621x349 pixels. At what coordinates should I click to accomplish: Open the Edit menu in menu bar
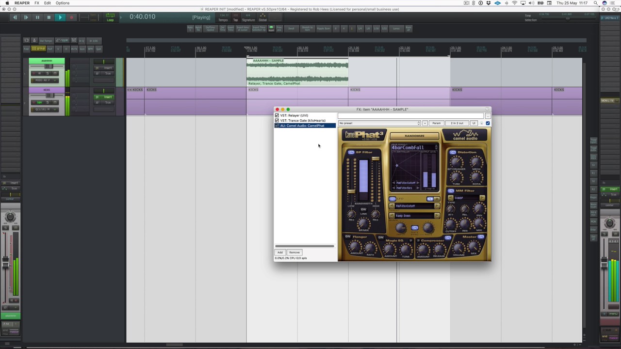(48, 3)
